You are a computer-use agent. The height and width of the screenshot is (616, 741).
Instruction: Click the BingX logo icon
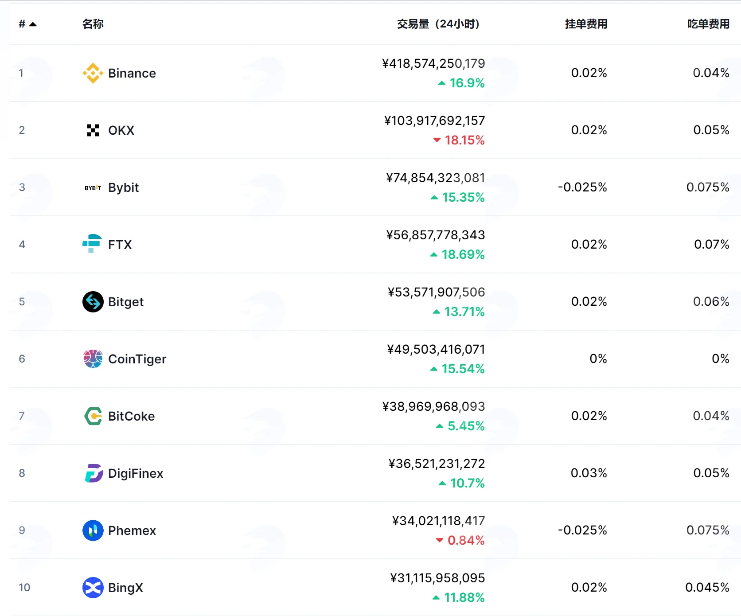[93, 588]
